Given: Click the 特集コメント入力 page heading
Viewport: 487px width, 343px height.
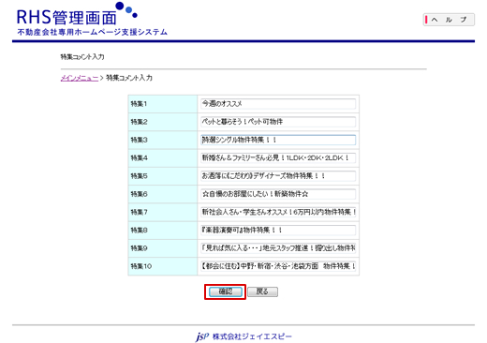Looking at the screenshot, I should [82, 57].
